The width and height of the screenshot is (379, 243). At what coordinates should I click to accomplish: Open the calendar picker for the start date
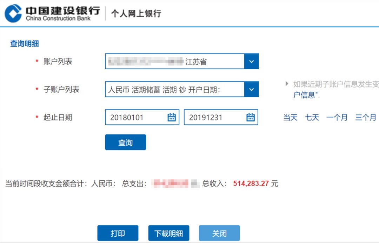tap(171, 117)
